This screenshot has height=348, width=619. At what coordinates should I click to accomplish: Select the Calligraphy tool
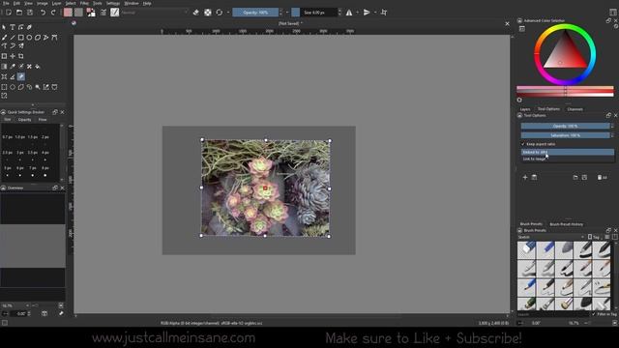pos(29,27)
